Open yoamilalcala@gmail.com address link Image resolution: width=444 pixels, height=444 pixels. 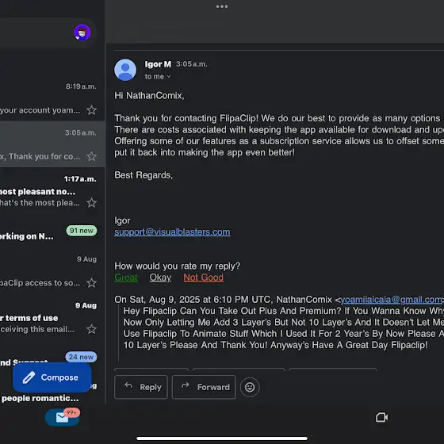click(391, 300)
